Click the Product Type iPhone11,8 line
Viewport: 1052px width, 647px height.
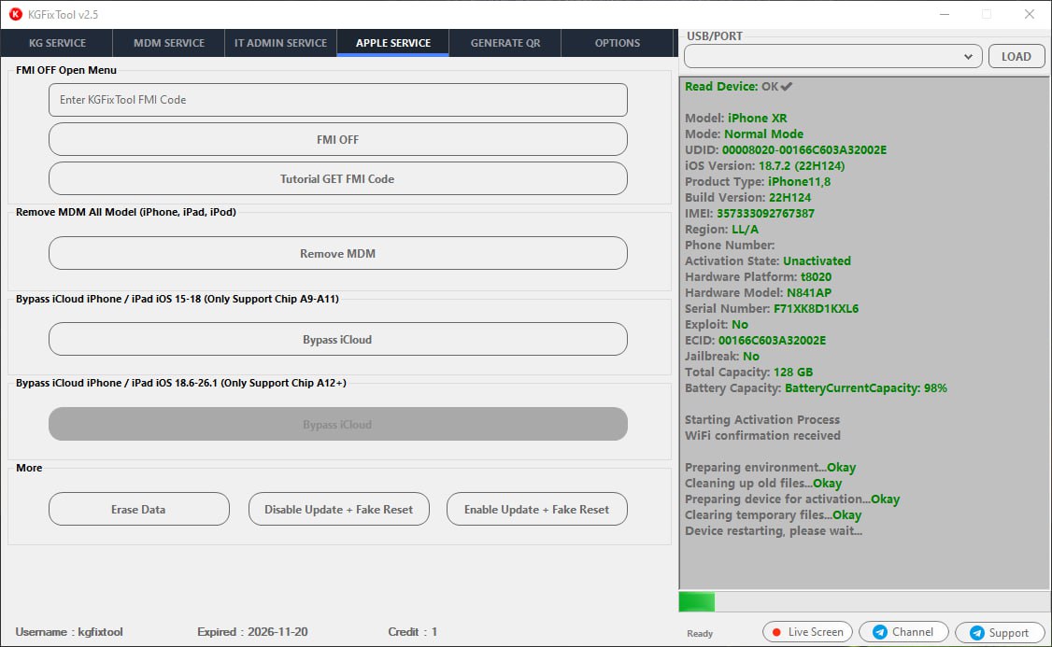tap(758, 182)
